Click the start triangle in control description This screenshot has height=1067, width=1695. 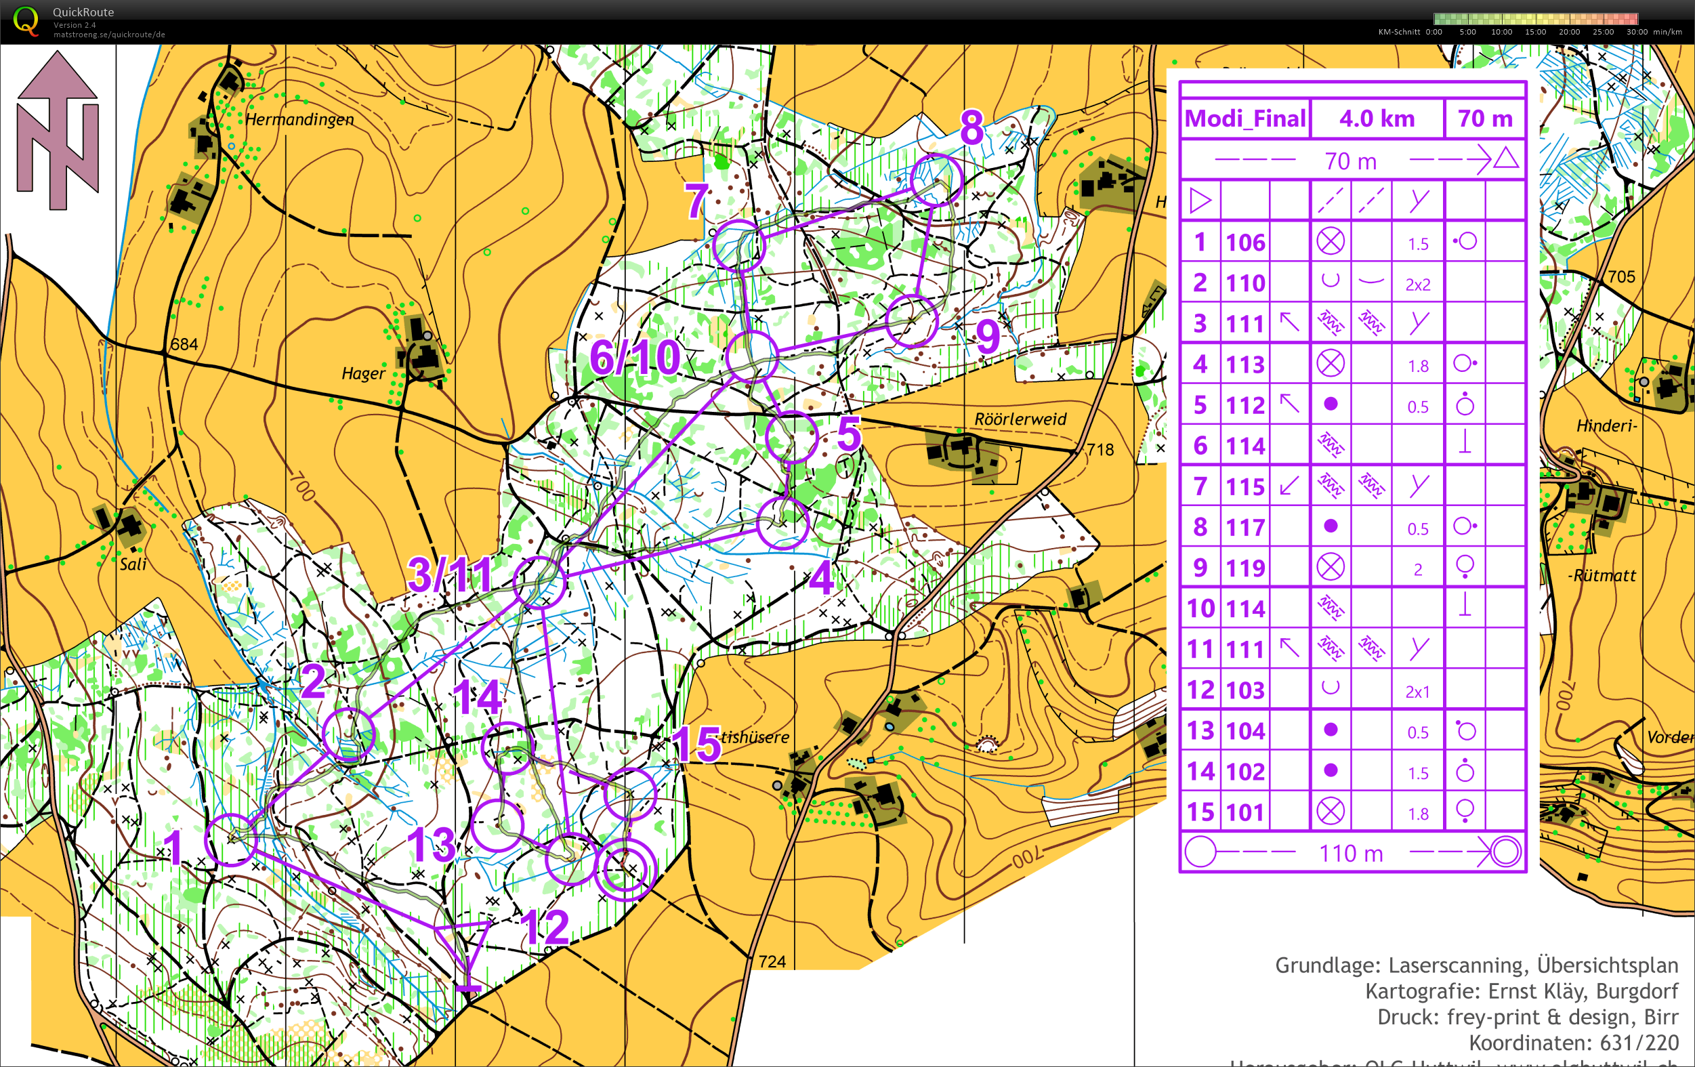[x=1200, y=201]
